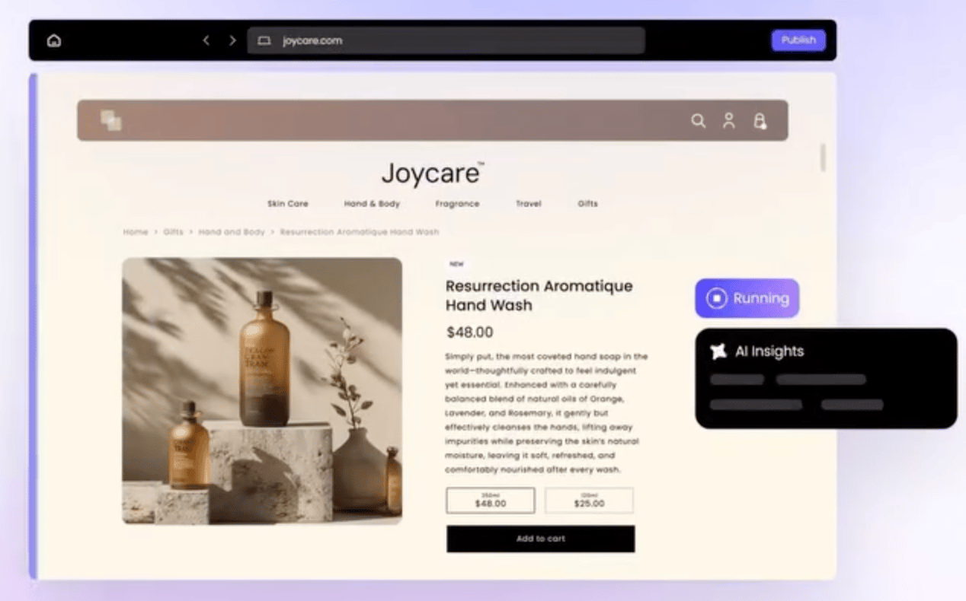Viewport: 966px width, 601px height.
Task: Click the desktop device icon in address bar
Action: 264,40
